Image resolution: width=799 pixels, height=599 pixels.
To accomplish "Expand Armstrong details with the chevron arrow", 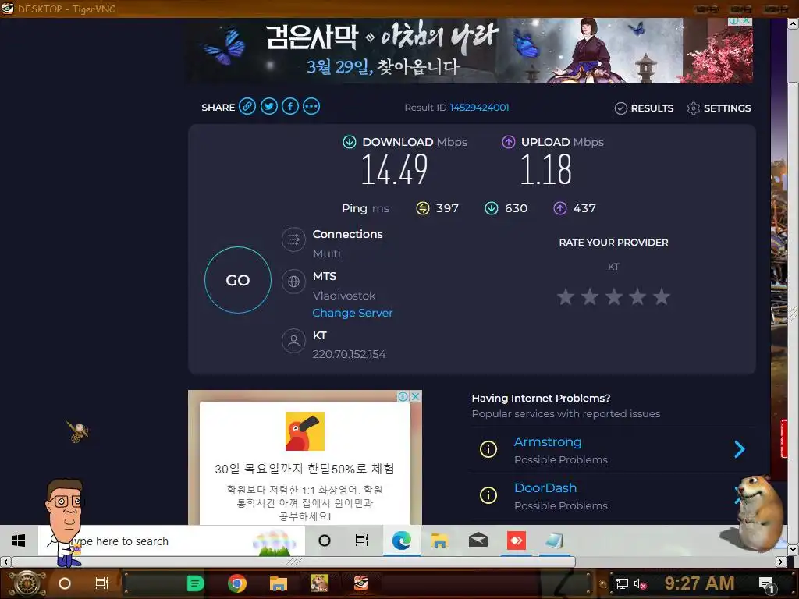I will [740, 449].
